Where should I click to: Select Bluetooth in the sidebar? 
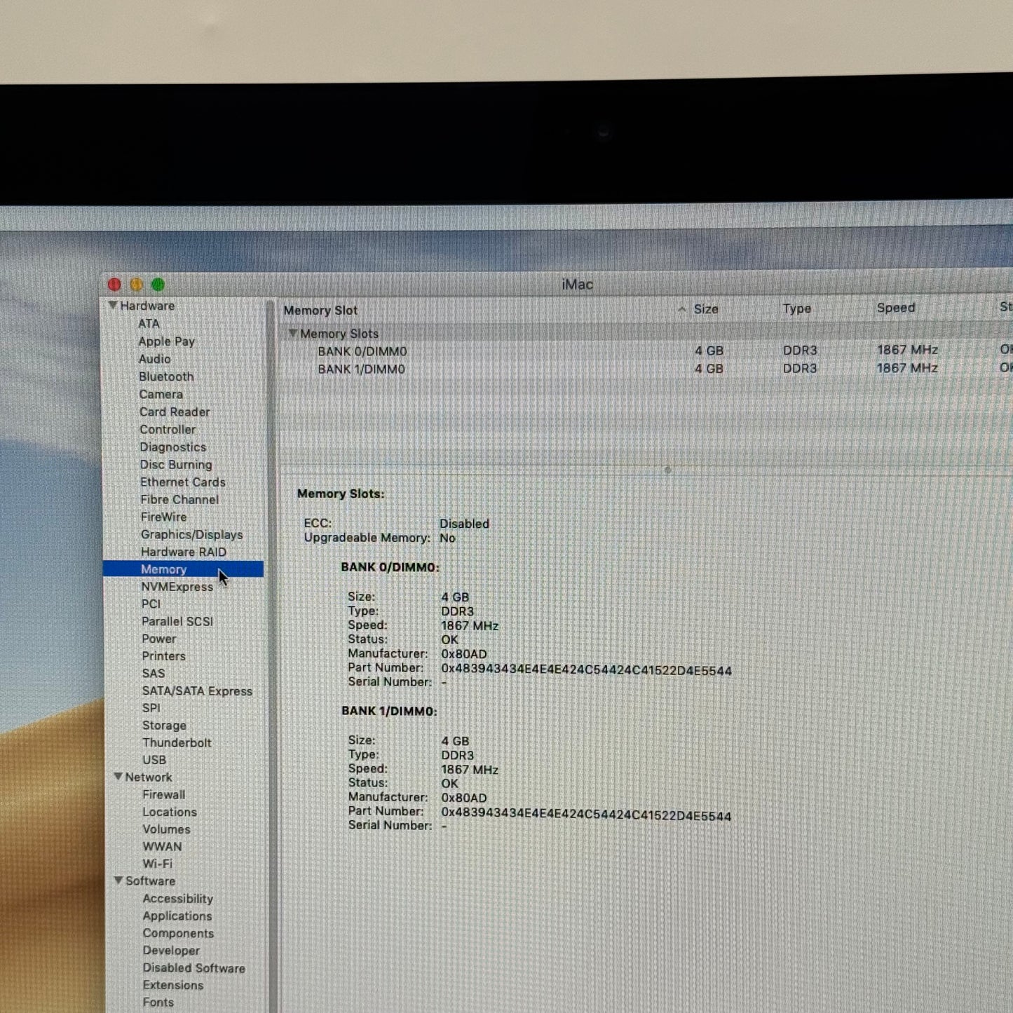pyautogui.click(x=166, y=376)
